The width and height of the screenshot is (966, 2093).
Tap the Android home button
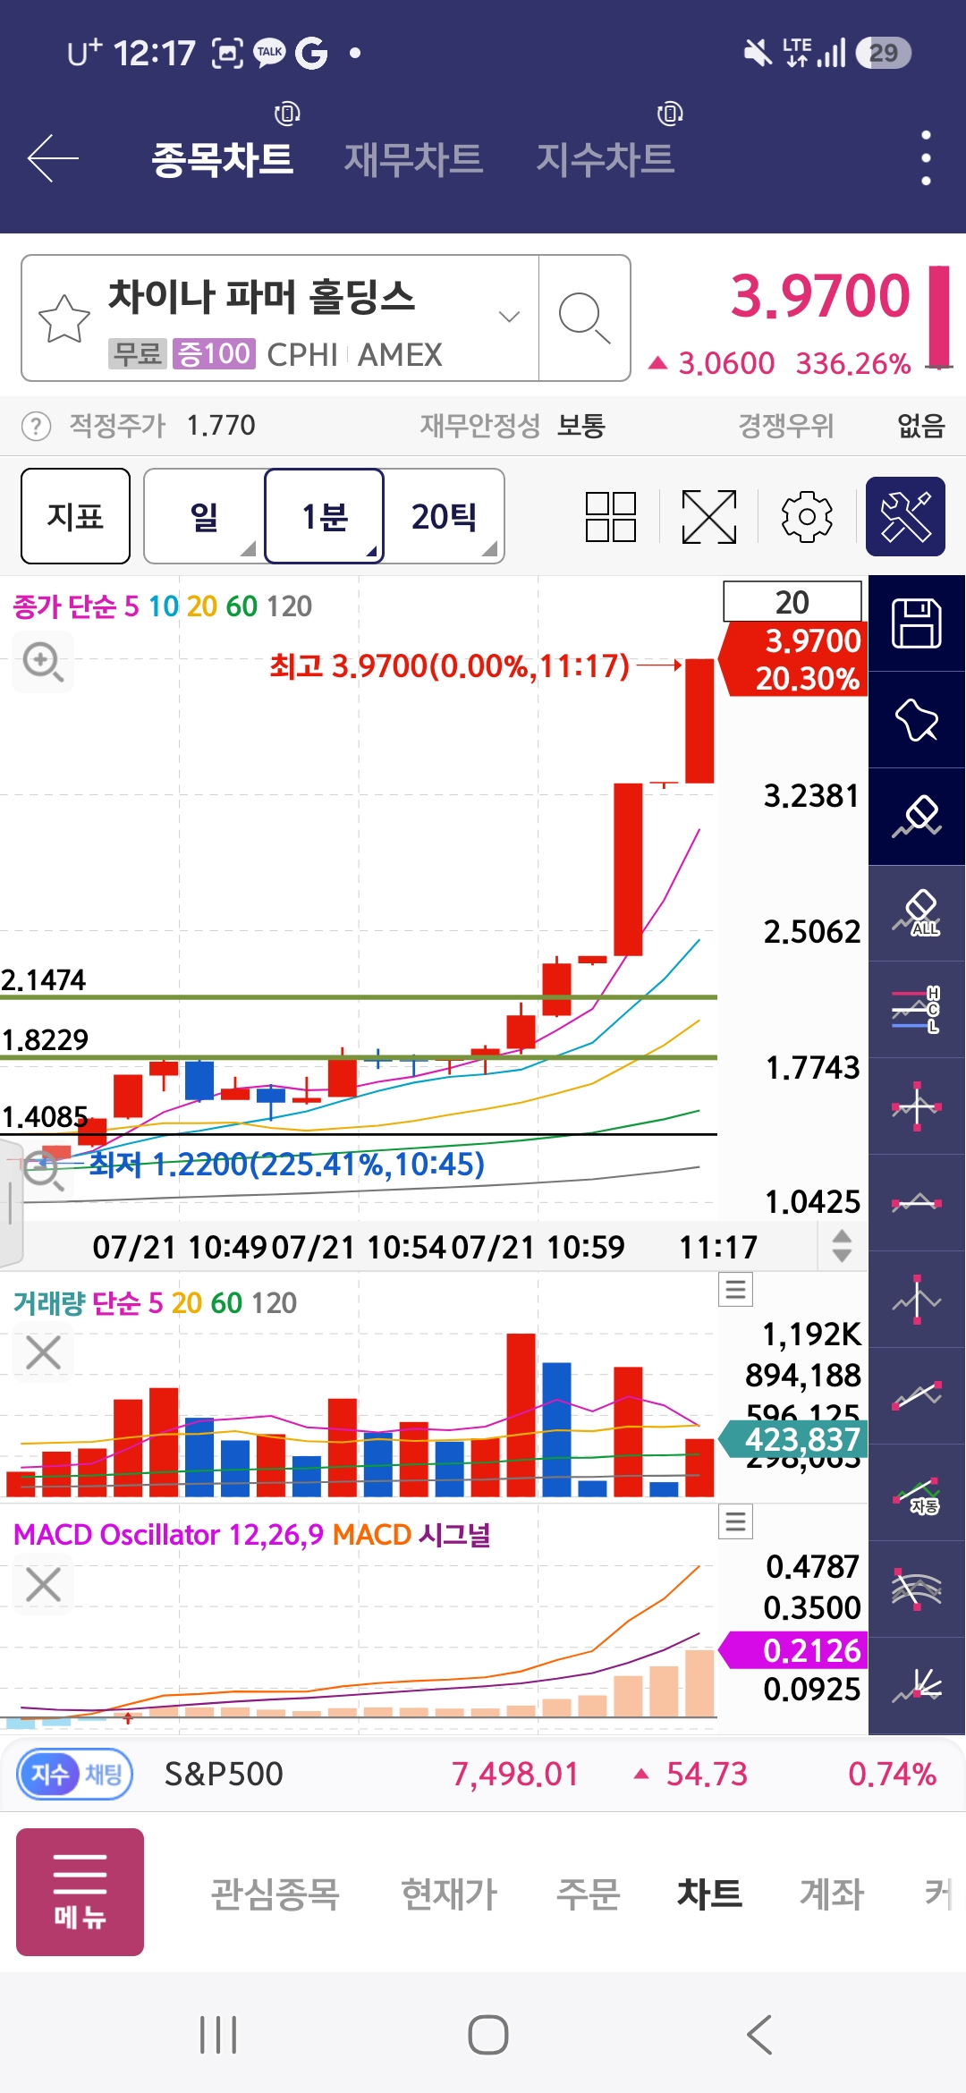point(487,2035)
